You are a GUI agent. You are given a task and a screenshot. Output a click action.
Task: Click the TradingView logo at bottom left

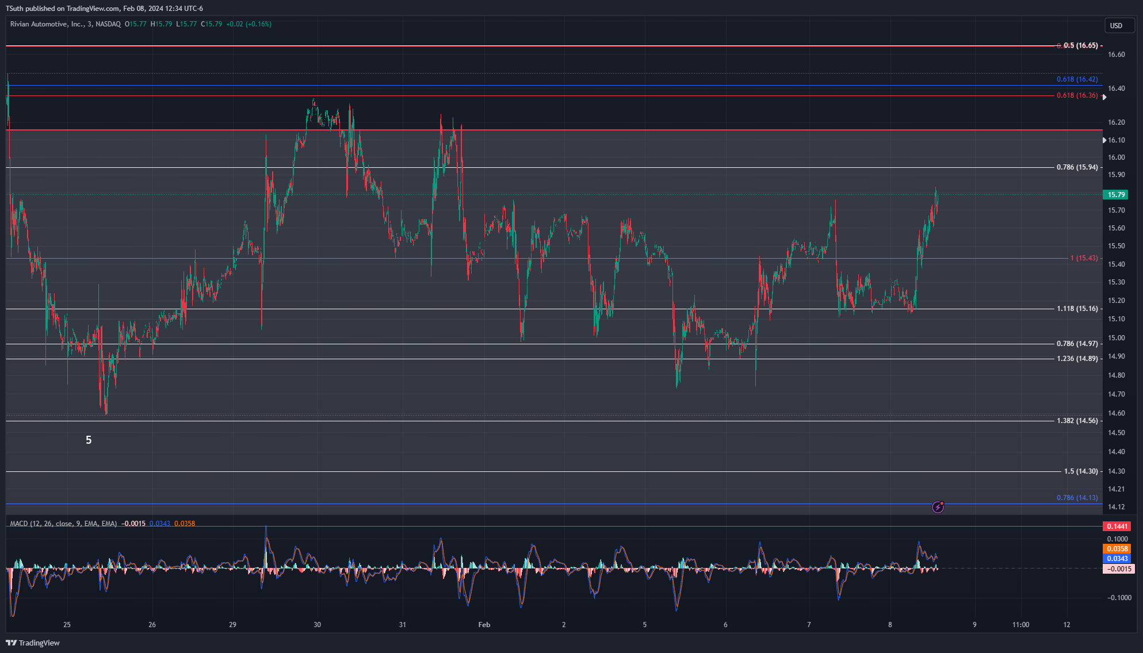click(x=33, y=643)
